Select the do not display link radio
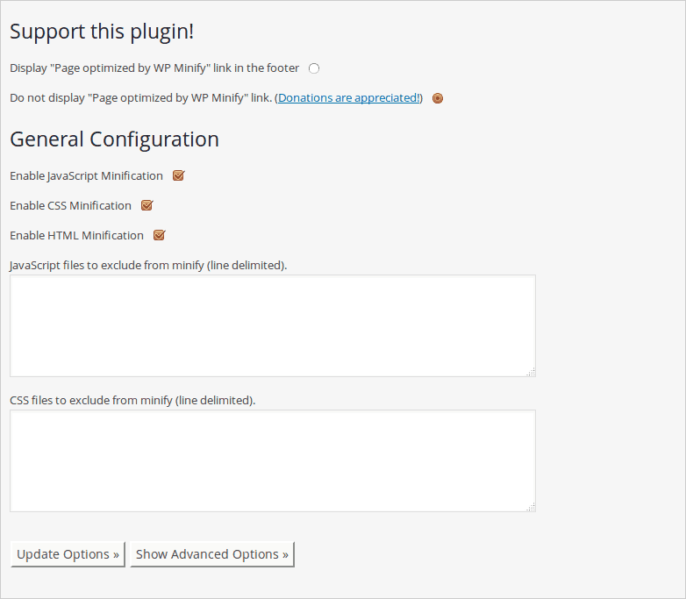This screenshot has width=686, height=599. (438, 98)
